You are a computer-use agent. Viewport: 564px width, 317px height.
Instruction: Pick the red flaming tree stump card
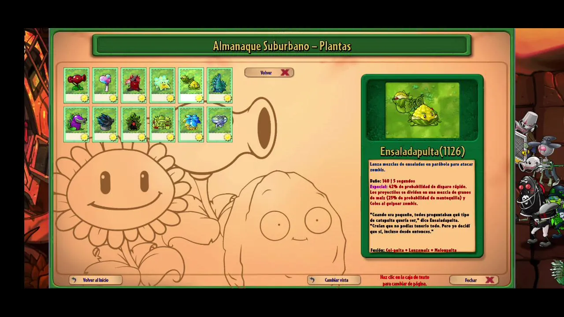[x=134, y=85]
